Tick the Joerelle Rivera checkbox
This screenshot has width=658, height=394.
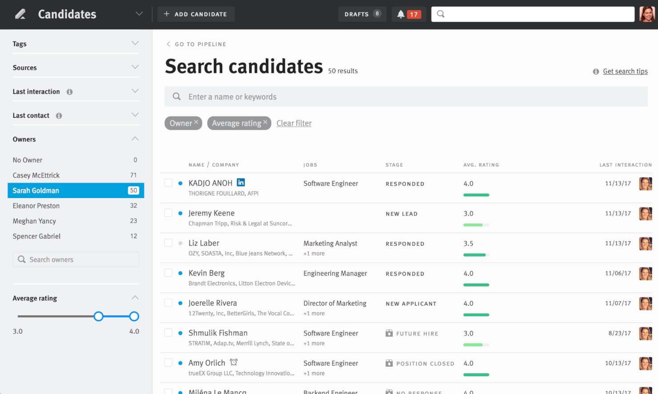click(x=168, y=303)
